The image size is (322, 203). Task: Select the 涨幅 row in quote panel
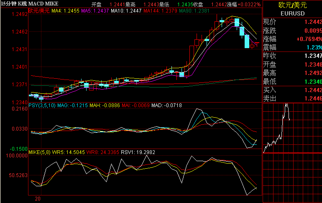[292, 39]
